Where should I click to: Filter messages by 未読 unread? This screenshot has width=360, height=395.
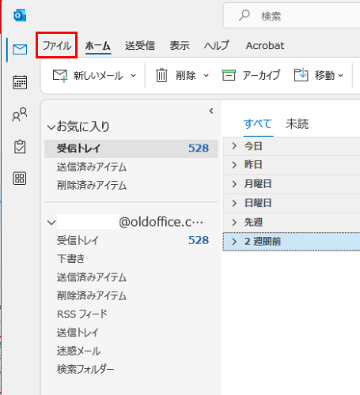click(297, 124)
